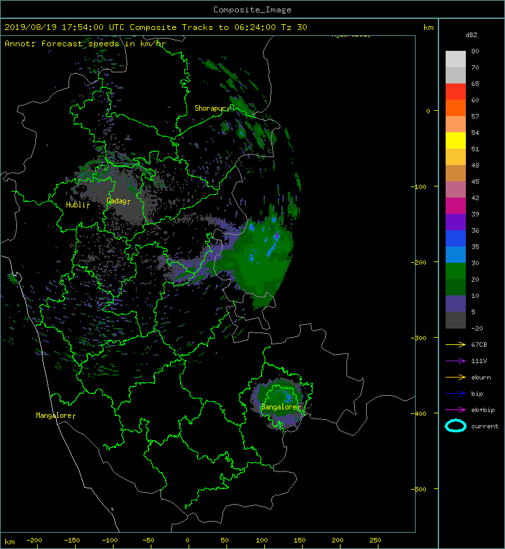Click the -300 tick on the vertical axis
The width and height of the screenshot is (505, 549).
(418, 338)
